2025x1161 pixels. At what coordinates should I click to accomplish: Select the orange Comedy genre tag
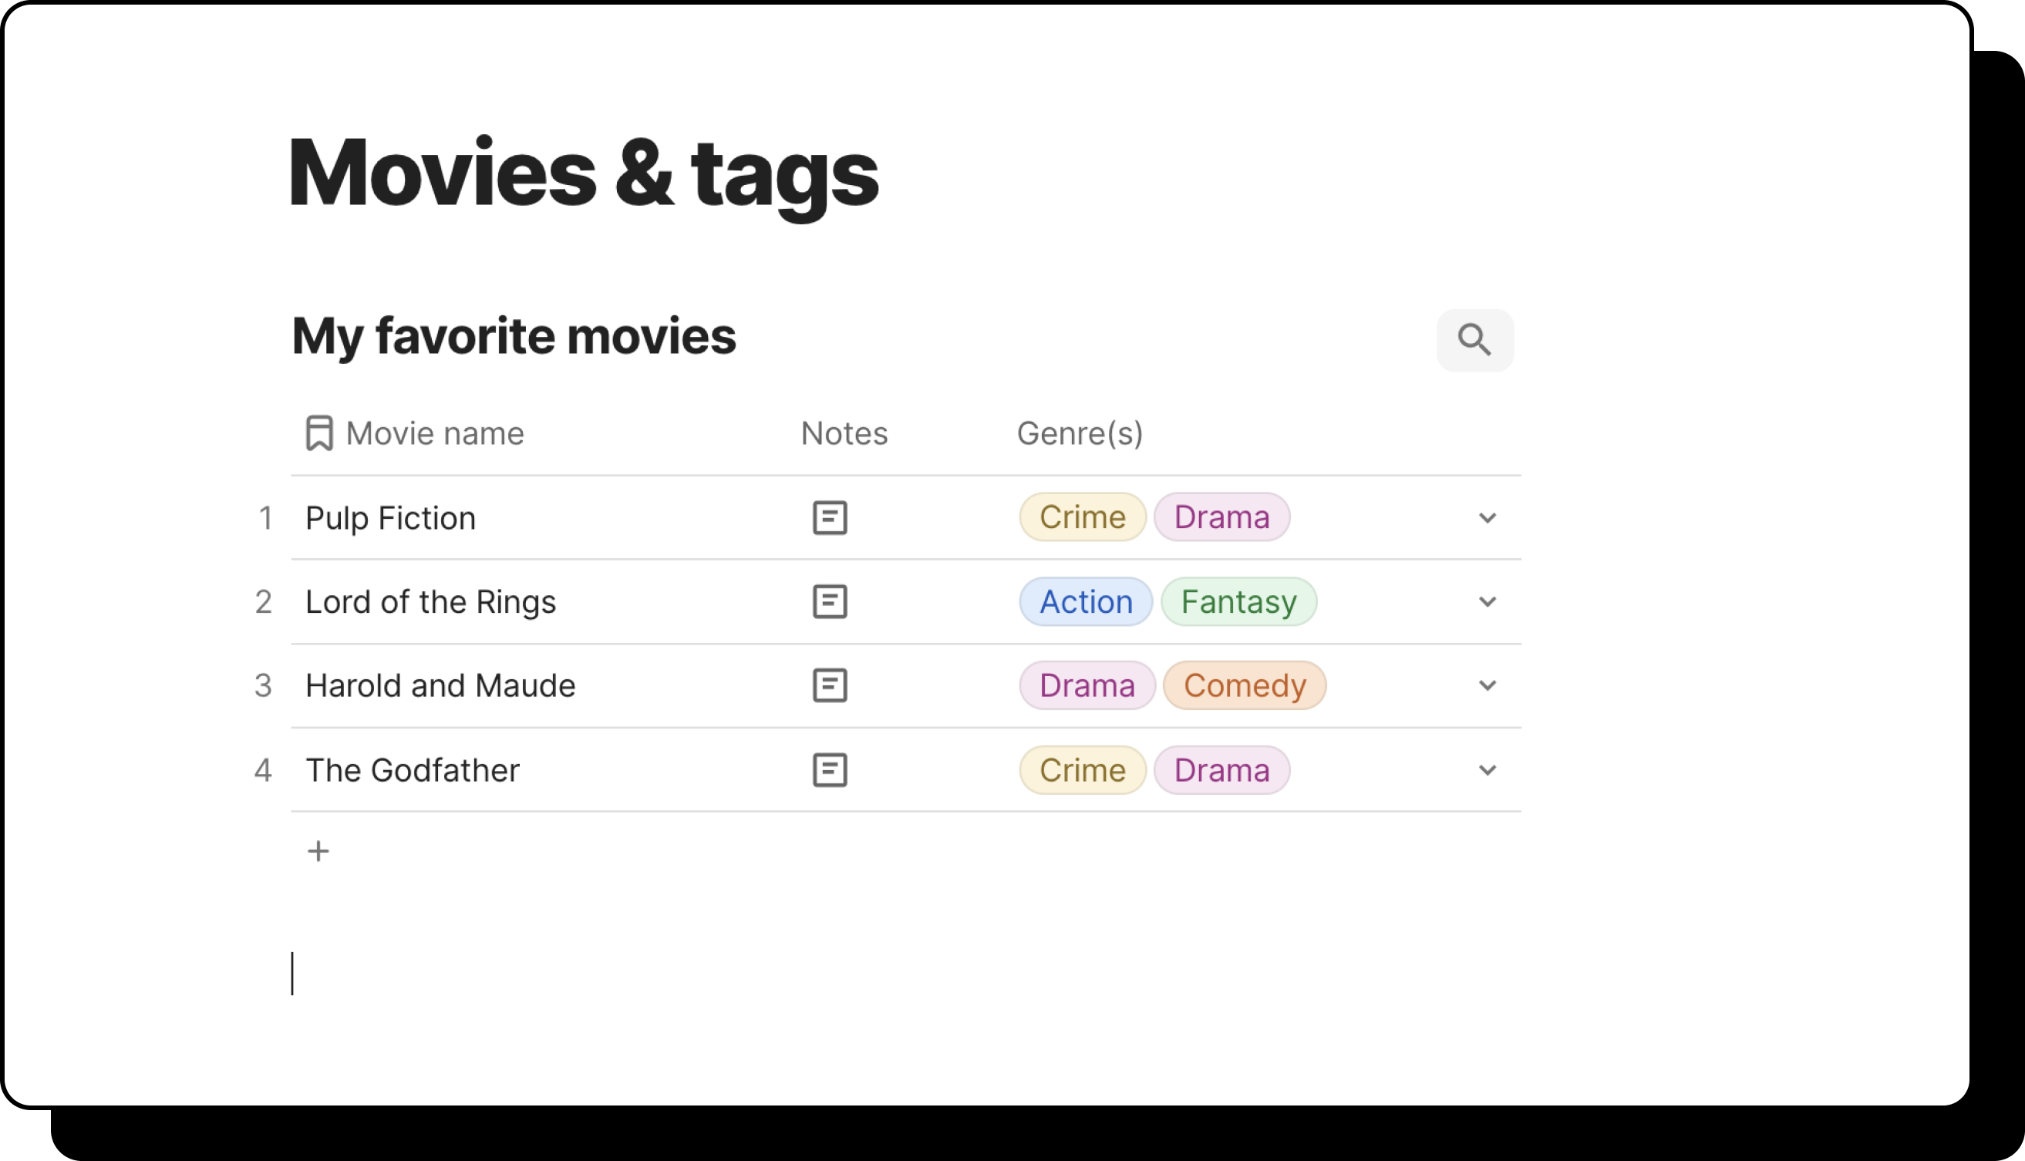click(x=1244, y=686)
